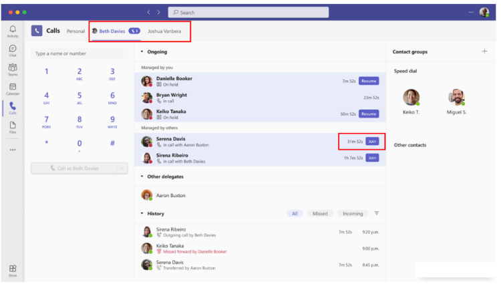This screenshot has height=284, width=501.
Task: Click Type a name or number field
Action: [x=79, y=53]
